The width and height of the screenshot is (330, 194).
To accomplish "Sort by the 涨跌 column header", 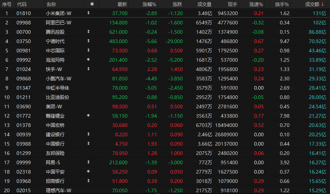I will (177, 4).
